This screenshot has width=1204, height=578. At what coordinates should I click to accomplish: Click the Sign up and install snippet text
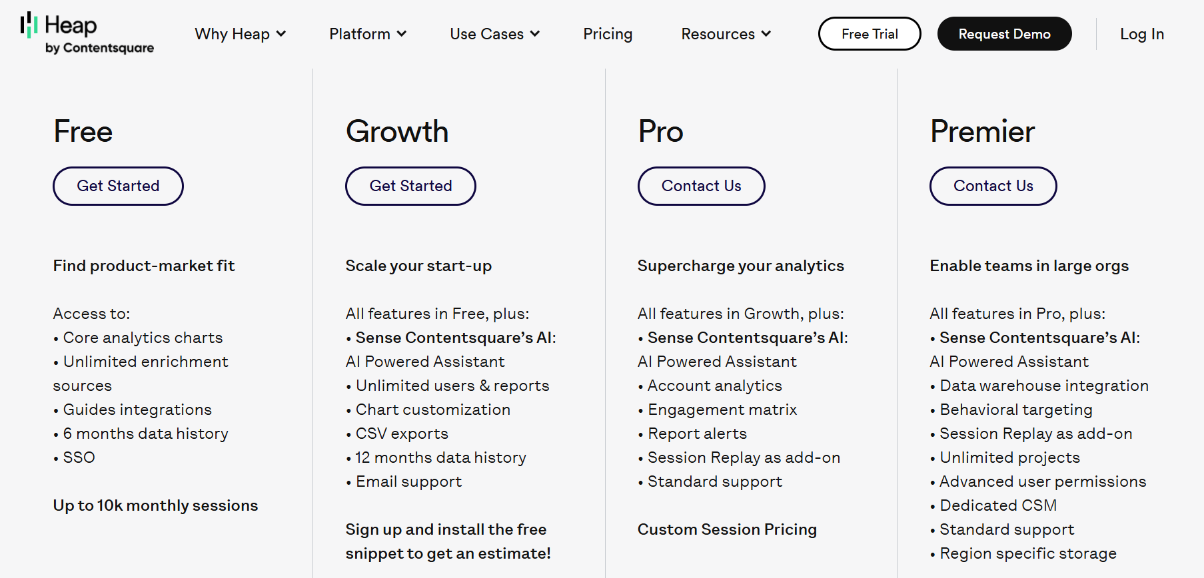click(x=448, y=541)
